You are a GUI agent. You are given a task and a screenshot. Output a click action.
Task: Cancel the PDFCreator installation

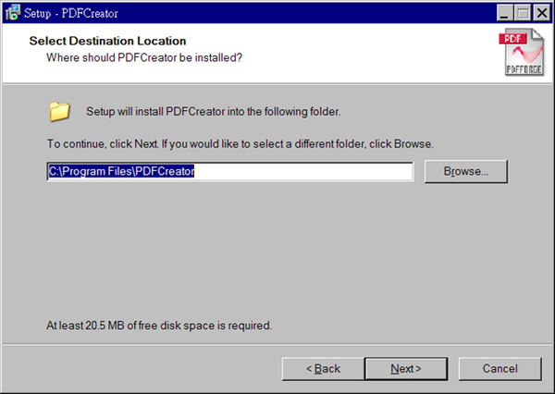[499, 368]
